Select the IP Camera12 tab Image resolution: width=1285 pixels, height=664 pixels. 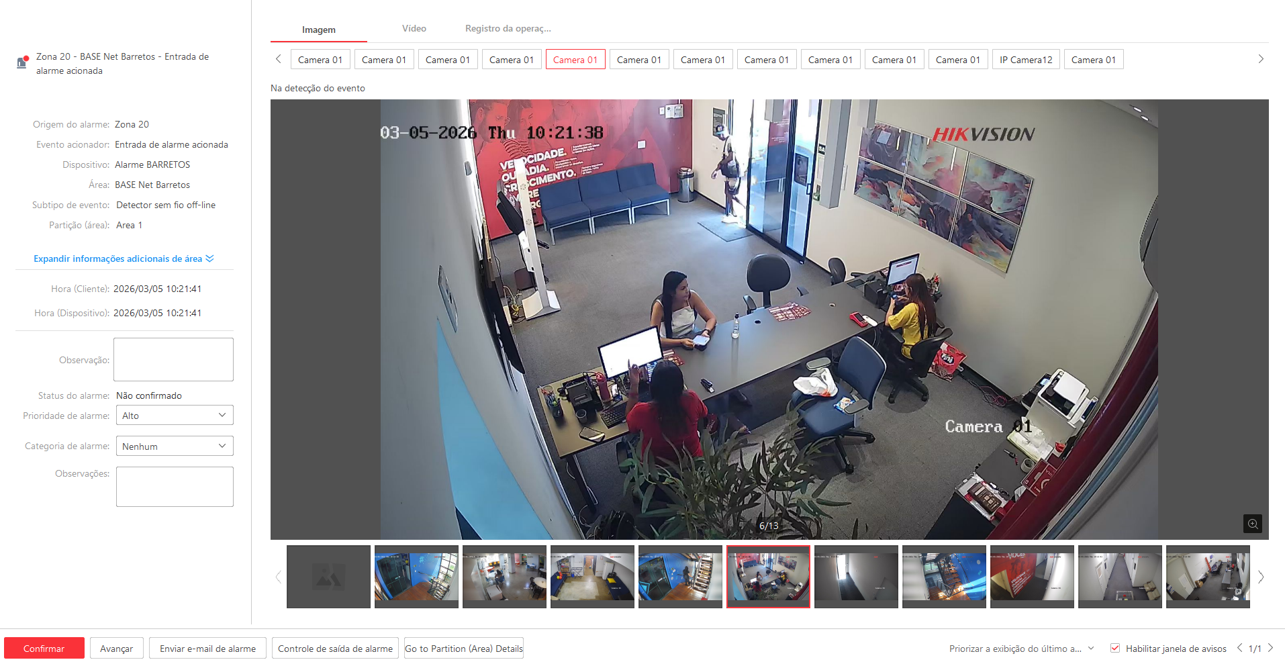[1025, 60]
